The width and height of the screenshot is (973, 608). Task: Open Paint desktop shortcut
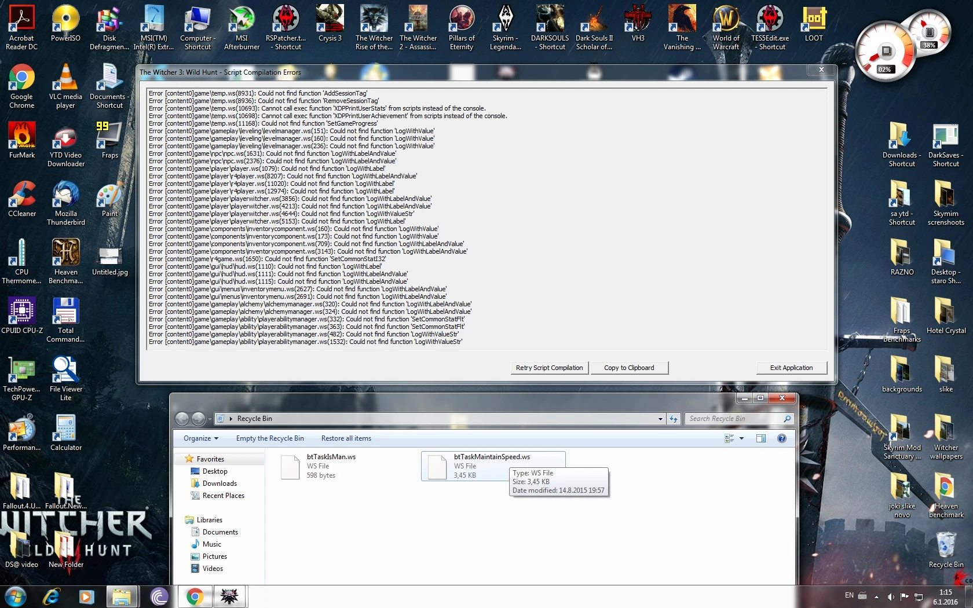pos(109,199)
